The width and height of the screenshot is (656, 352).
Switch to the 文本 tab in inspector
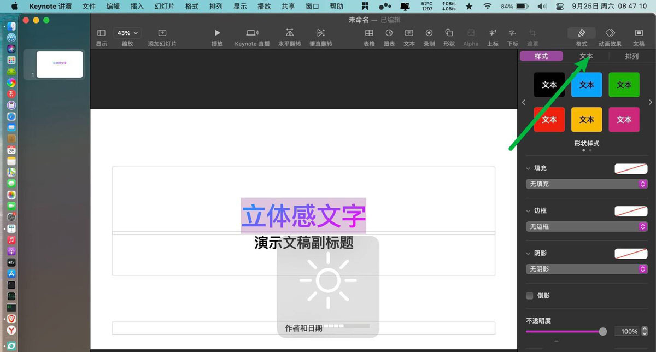[x=586, y=56]
